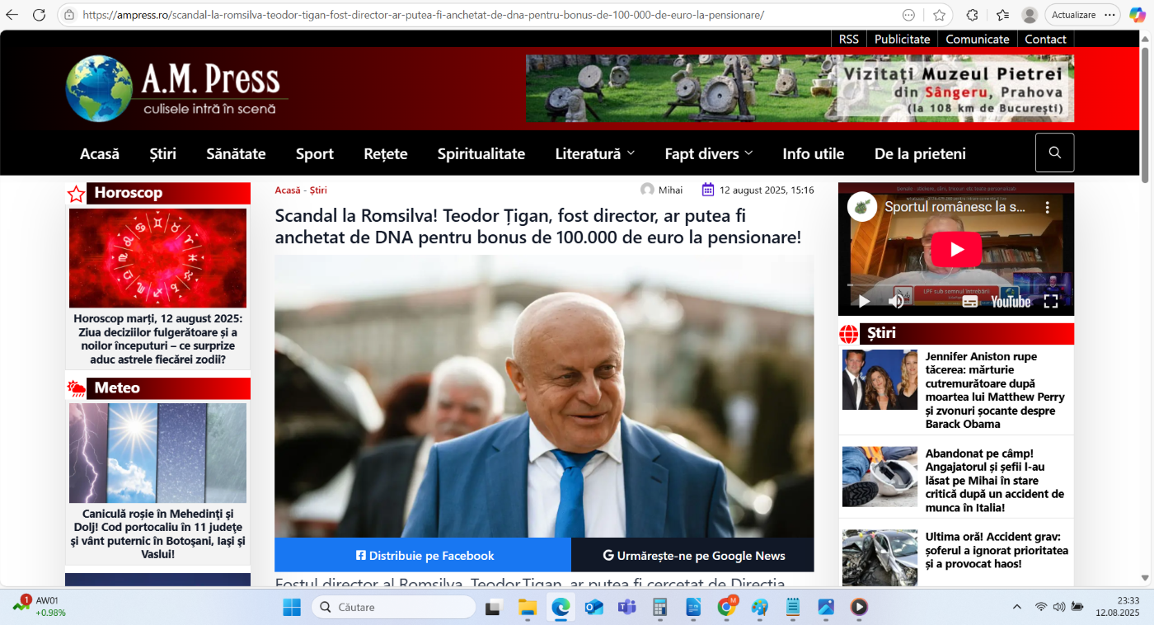
Task: Toggle fullscreen on the embedded video
Action: (x=1051, y=302)
